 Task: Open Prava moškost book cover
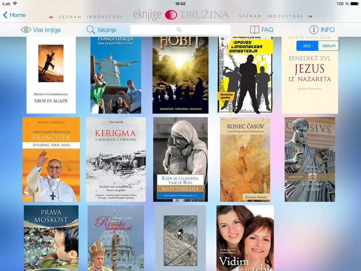pyautogui.click(x=51, y=238)
